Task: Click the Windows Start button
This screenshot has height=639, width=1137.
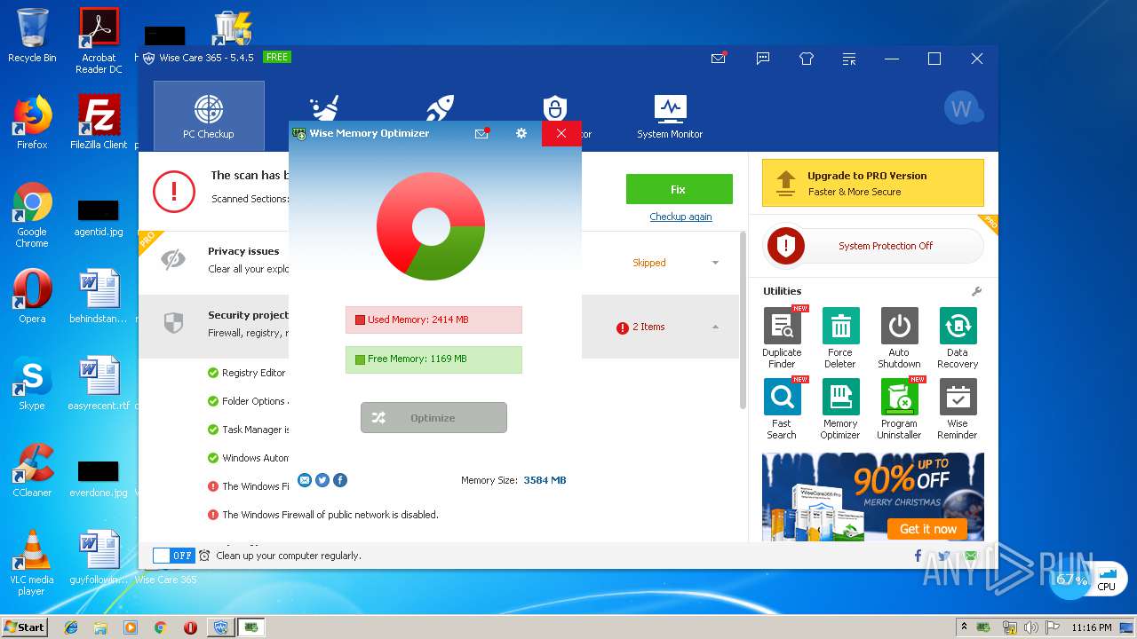Action: [x=25, y=627]
